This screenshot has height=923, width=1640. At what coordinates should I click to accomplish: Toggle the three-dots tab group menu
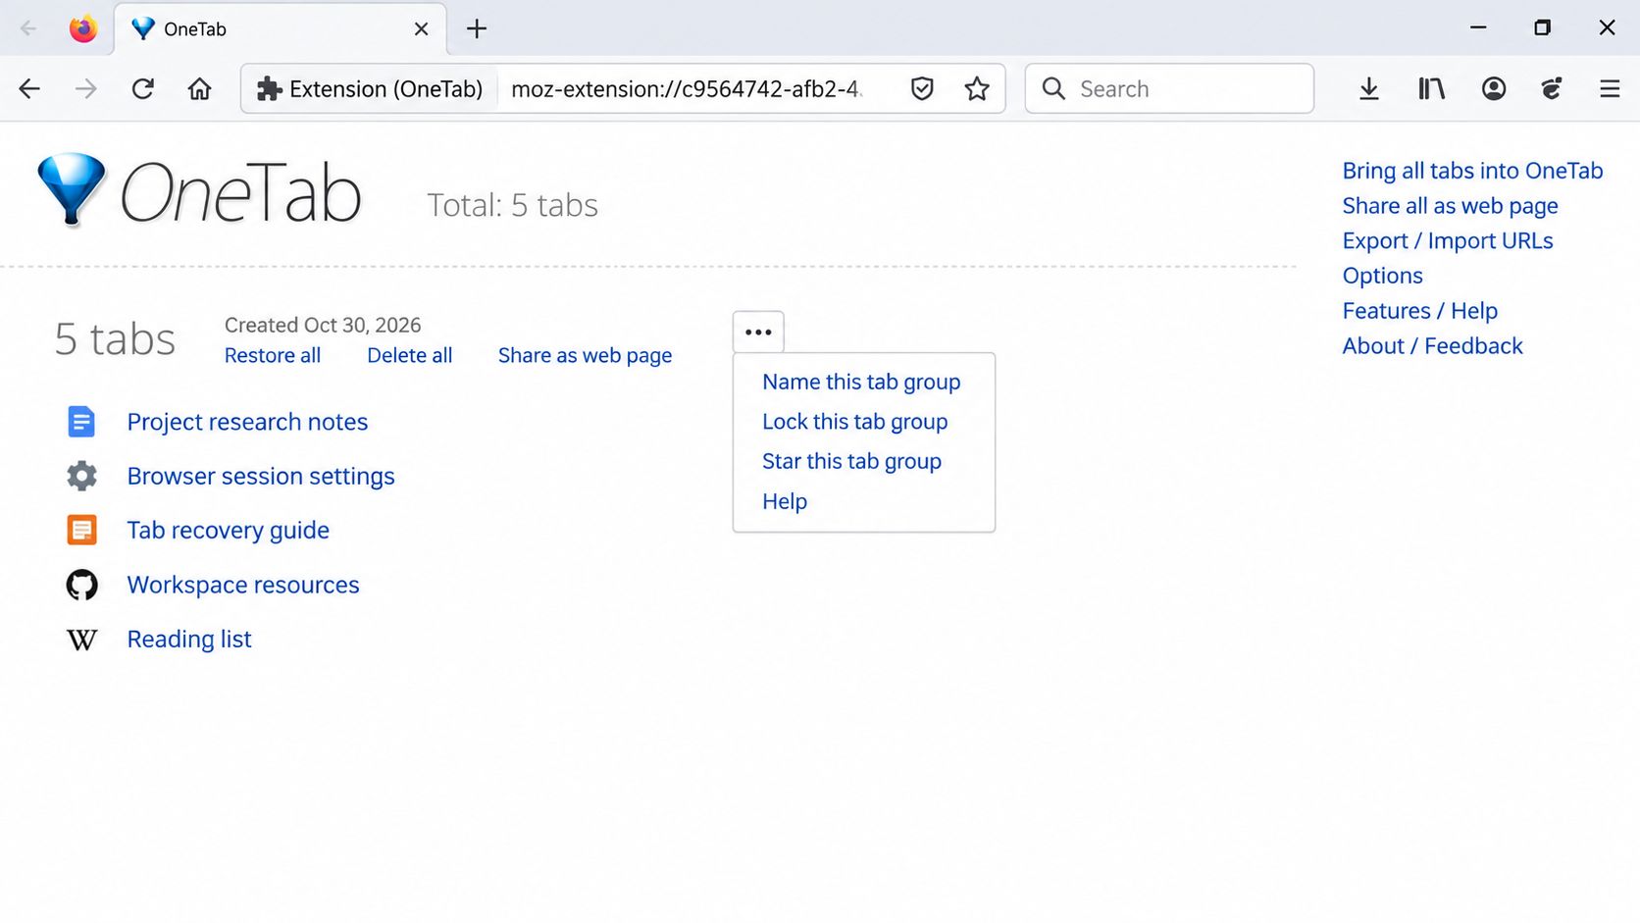coord(758,332)
